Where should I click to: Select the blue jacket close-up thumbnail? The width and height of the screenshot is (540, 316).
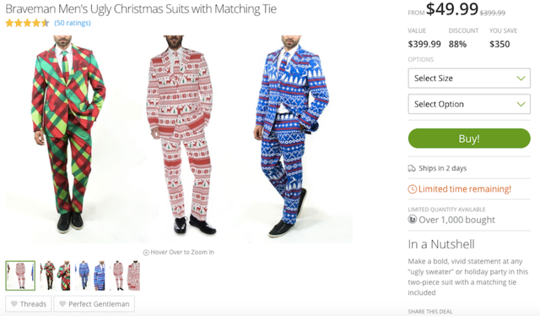tap(100, 276)
